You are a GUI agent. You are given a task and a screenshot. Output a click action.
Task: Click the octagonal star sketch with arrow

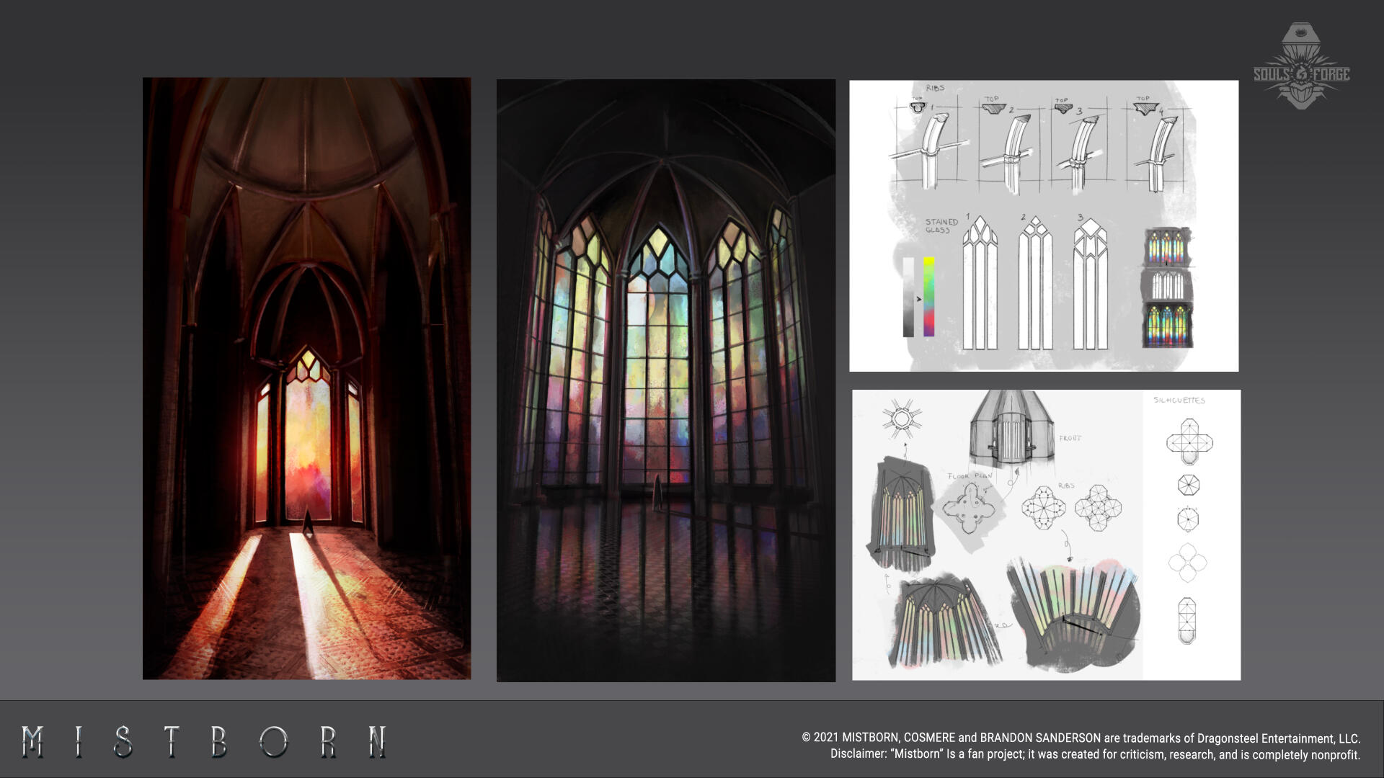click(902, 419)
